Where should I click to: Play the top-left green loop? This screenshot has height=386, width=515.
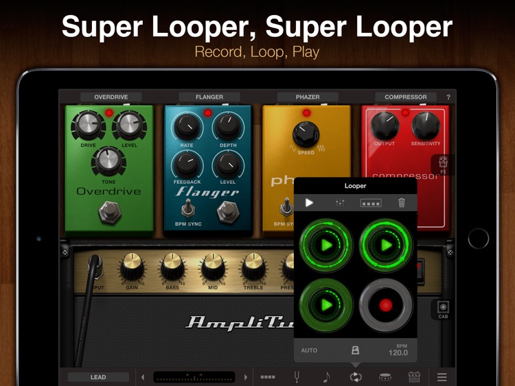click(325, 245)
